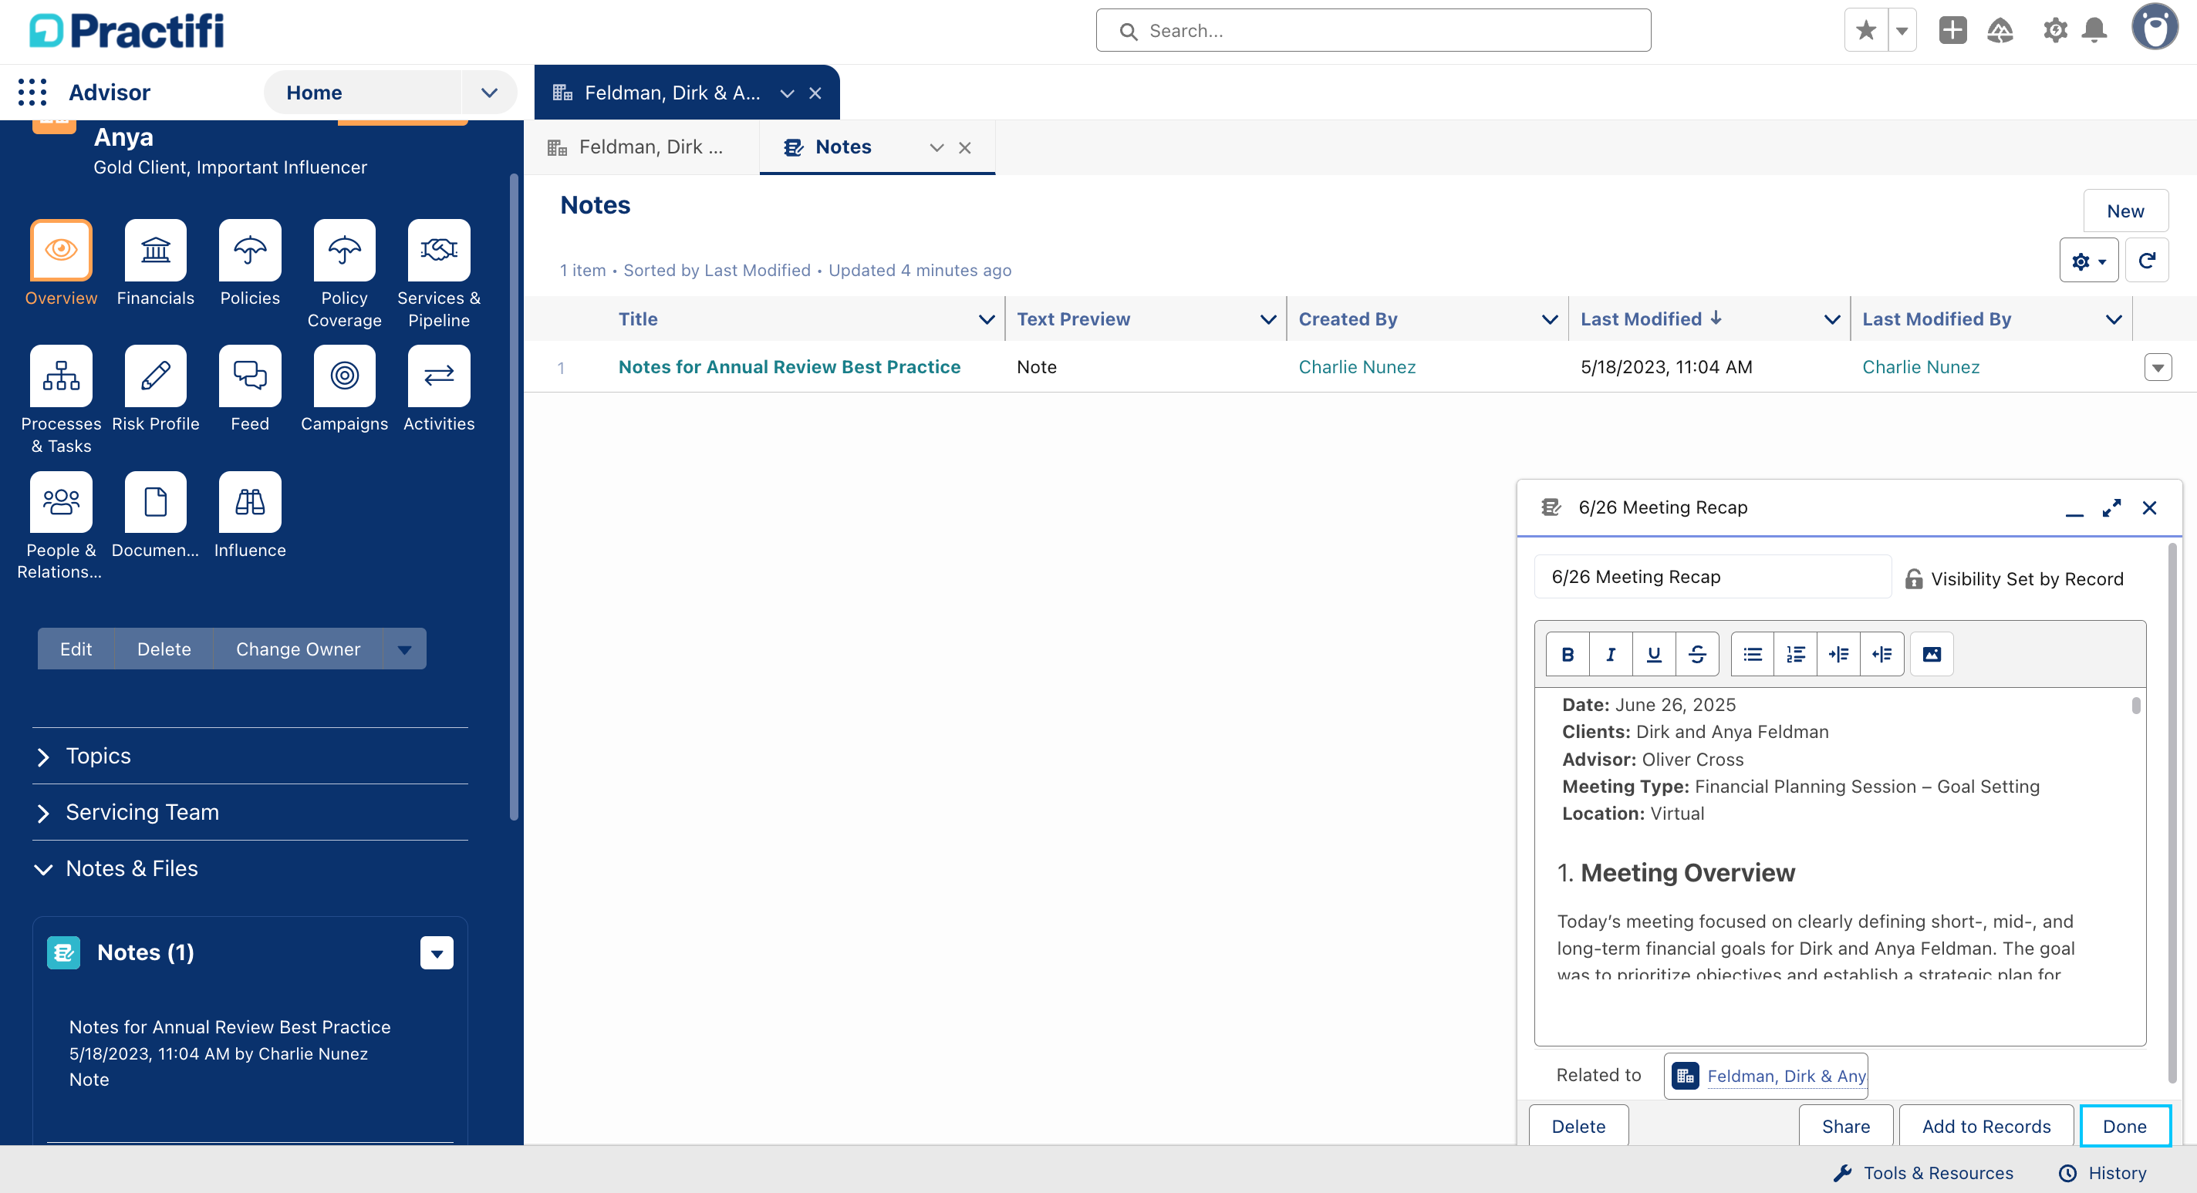
Task: Open the Financials icon
Action: click(155, 250)
